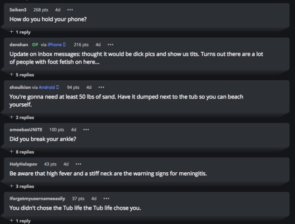Open amoebasUNITE's user profile
The height and width of the screenshot is (224, 295).
[27, 130]
